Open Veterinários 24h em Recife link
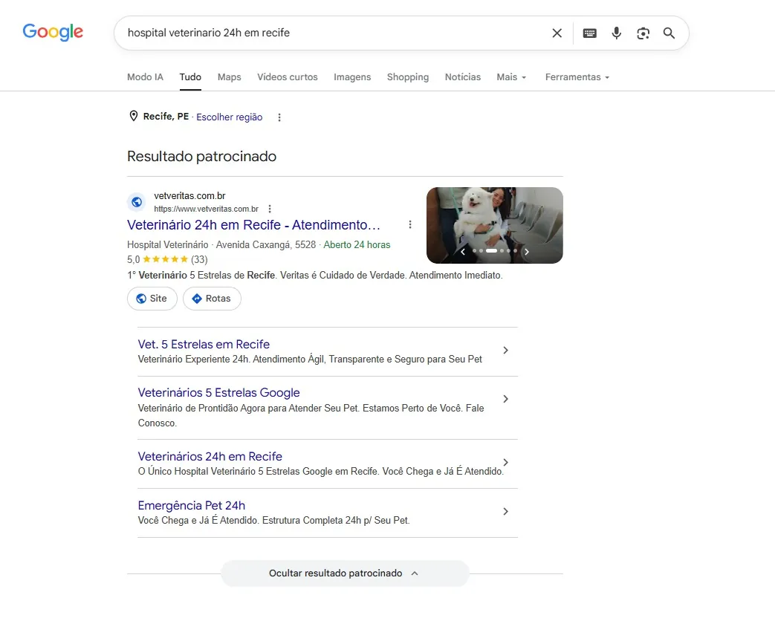This screenshot has width=775, height=618. point(210,457)
